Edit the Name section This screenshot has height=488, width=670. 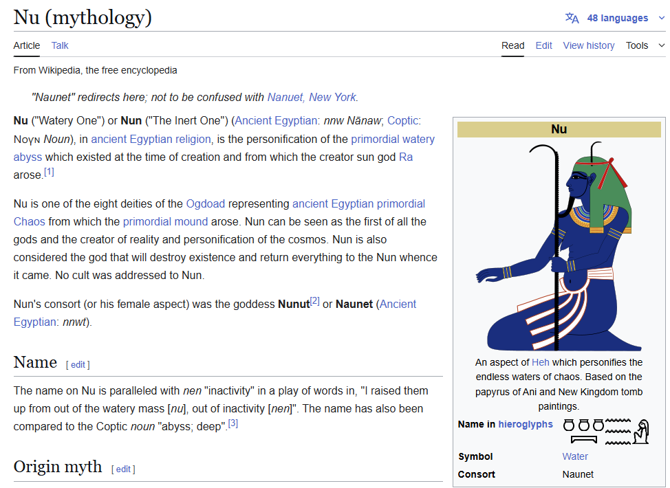click(78, 364)
